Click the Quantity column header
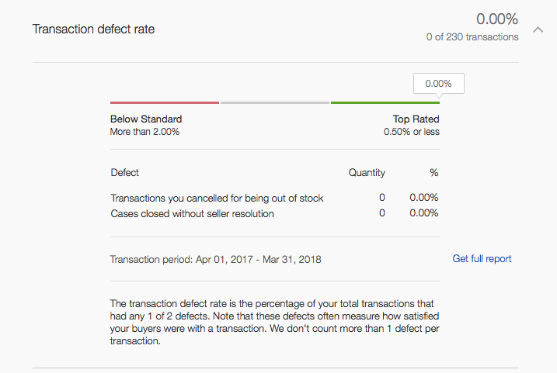Viewport: 557px width, 373px height. point(367,172)
